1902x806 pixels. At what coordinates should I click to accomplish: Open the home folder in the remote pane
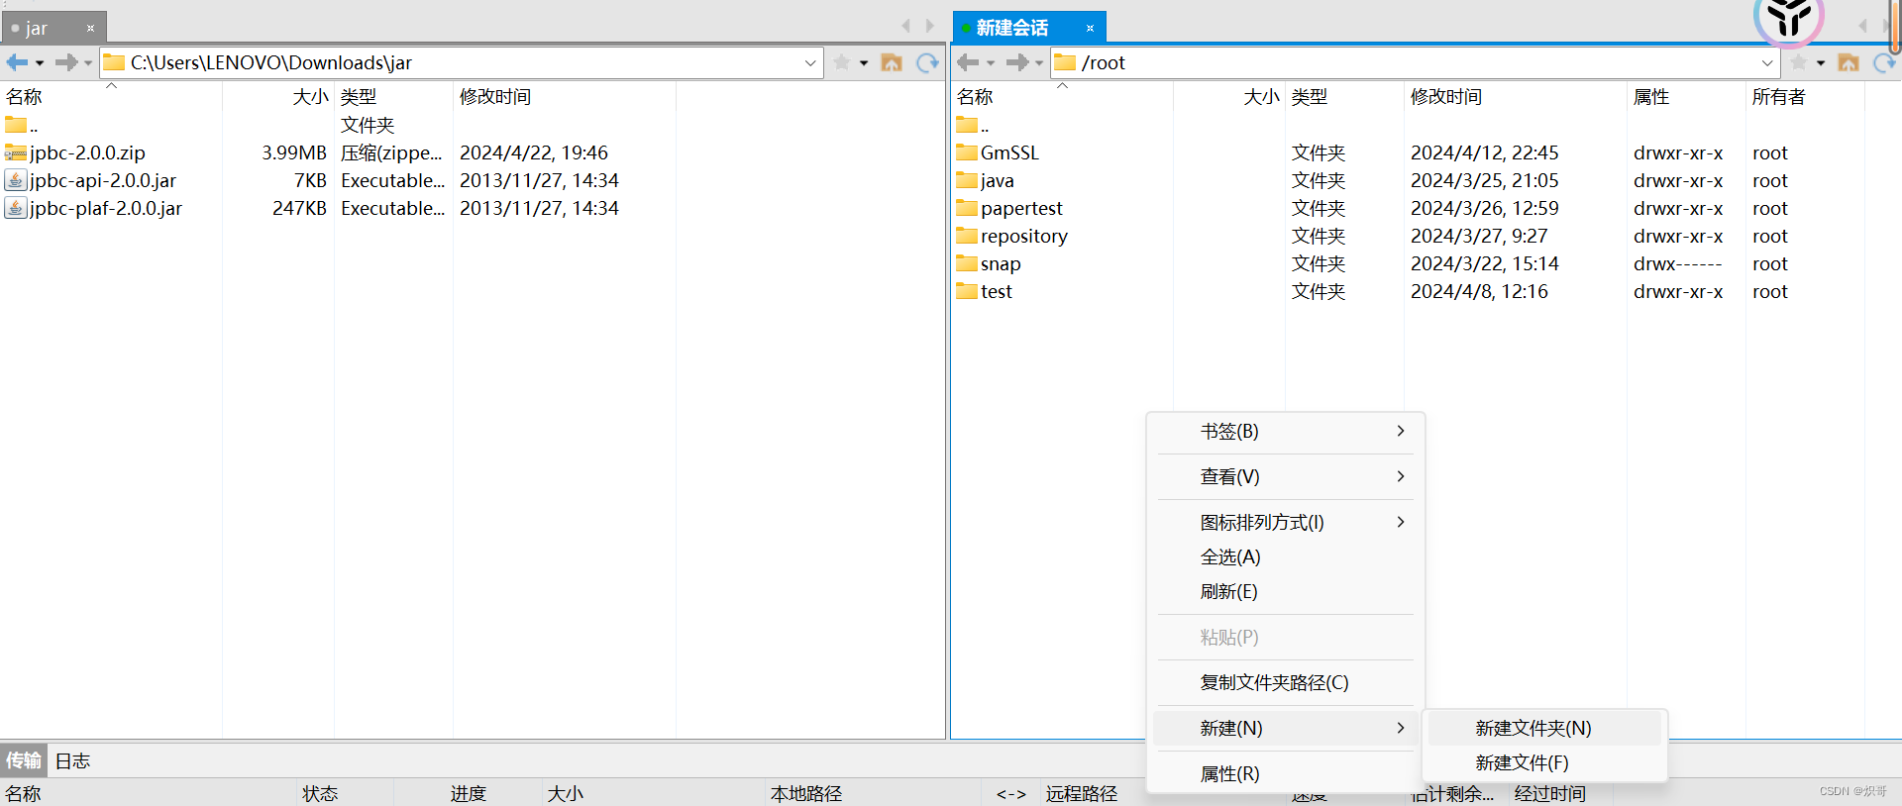point(1849,62)
